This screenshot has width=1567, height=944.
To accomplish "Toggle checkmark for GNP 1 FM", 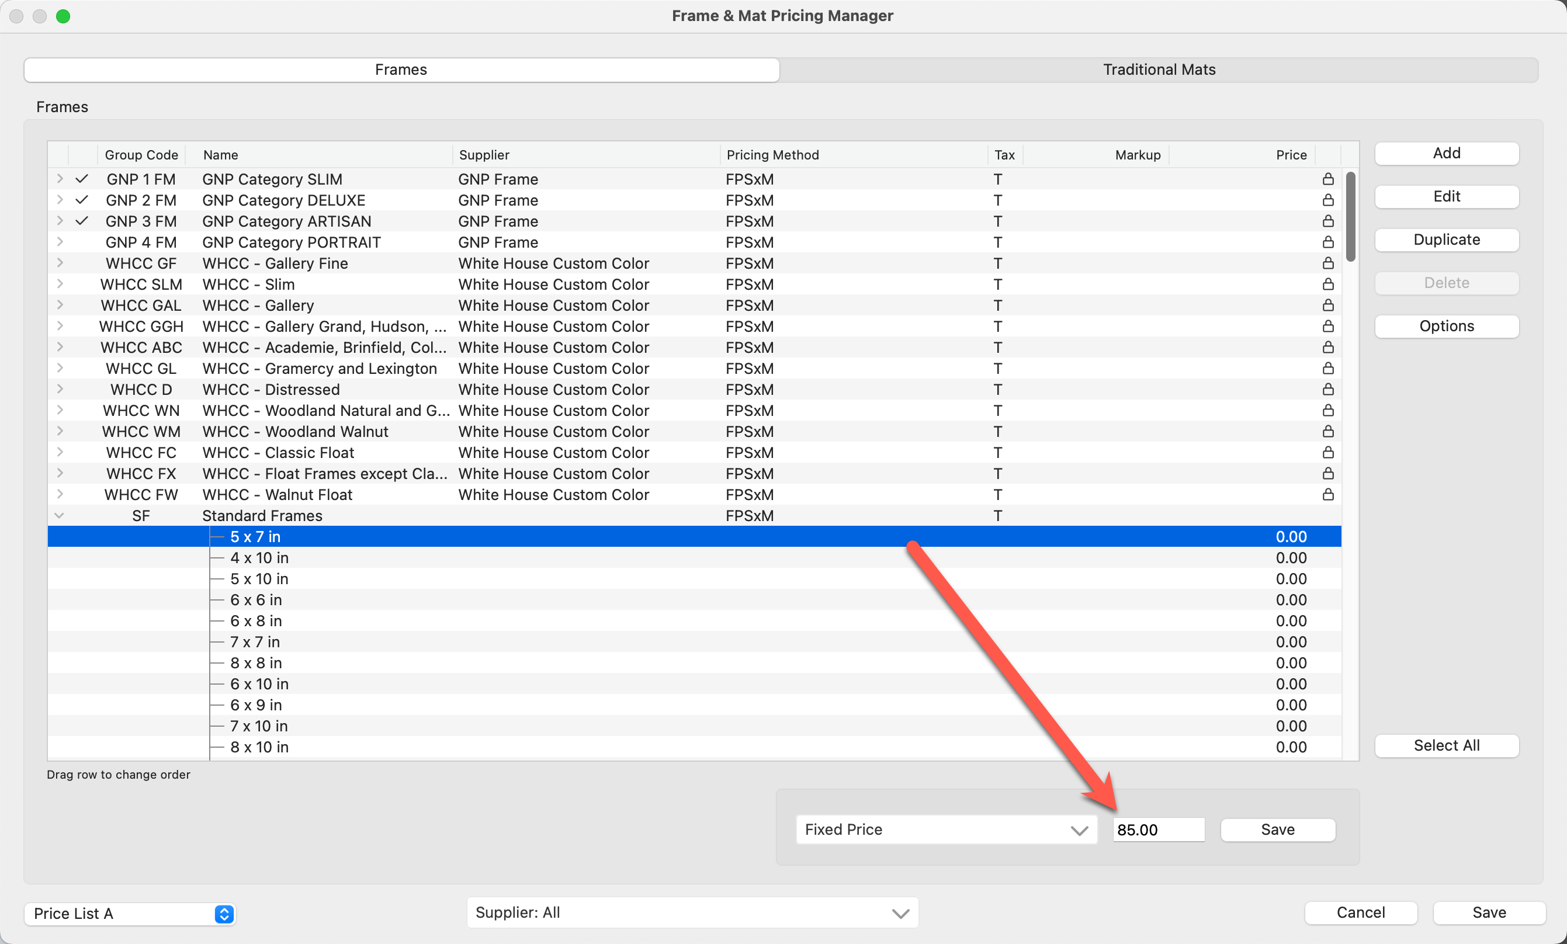I will tap(81, 179).
